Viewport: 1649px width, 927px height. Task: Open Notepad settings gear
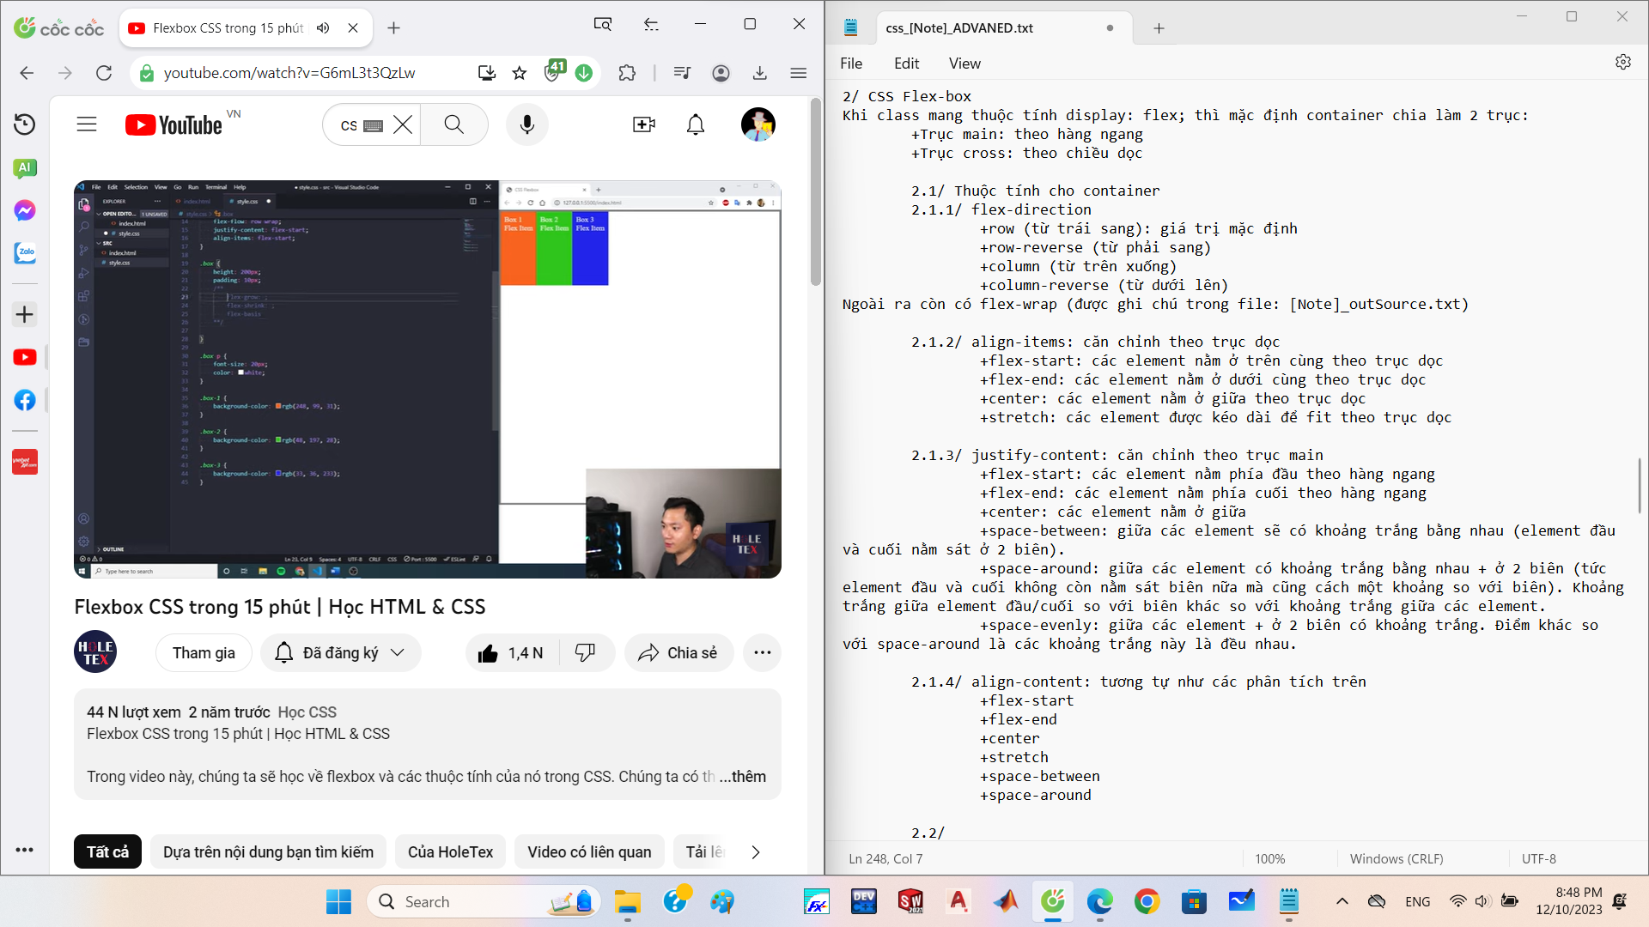coord(1622,63)
